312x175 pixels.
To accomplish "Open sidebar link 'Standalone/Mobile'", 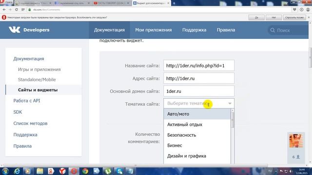I will [37, 80].
